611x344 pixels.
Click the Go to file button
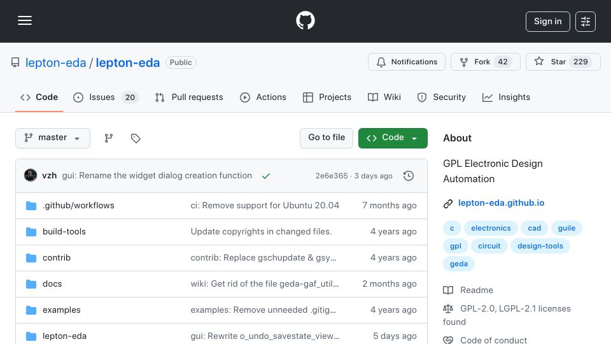coord(327,138)
